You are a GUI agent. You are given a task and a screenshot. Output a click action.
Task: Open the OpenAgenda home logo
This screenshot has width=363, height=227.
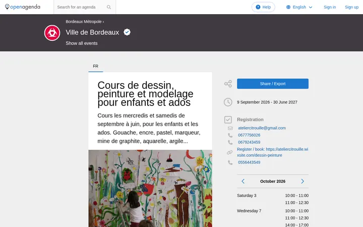(23, 7)
